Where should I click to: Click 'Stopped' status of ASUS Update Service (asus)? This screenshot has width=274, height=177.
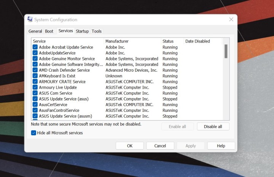[170, 99]
